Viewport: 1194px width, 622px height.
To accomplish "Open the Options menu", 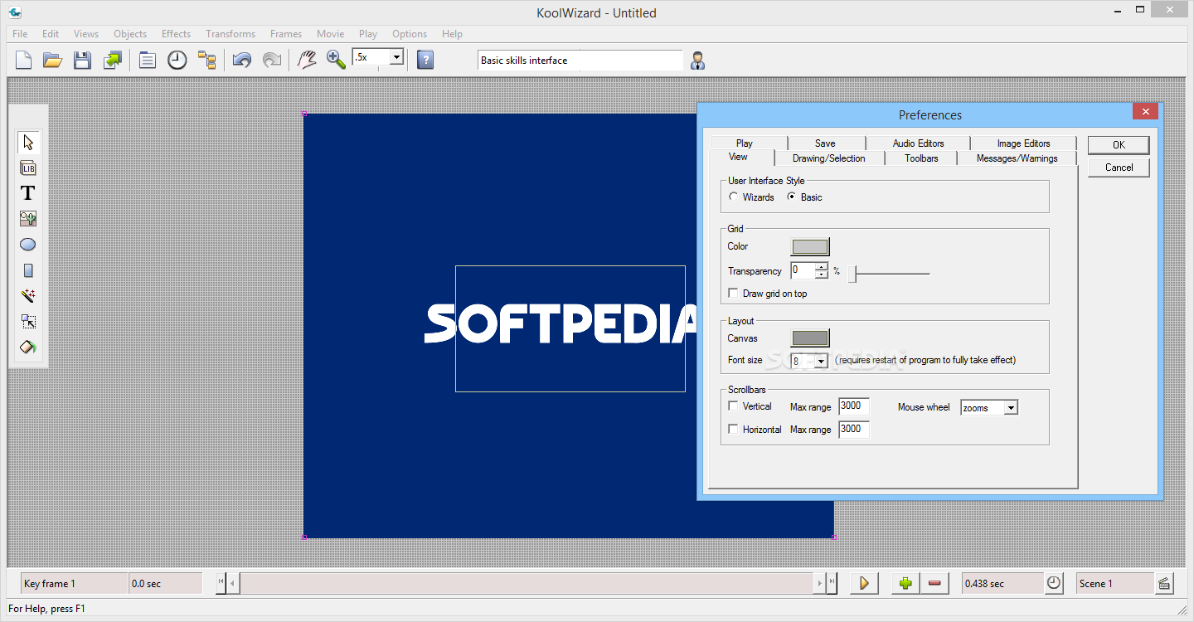I will pyautogui.click(x=410, y=34).
